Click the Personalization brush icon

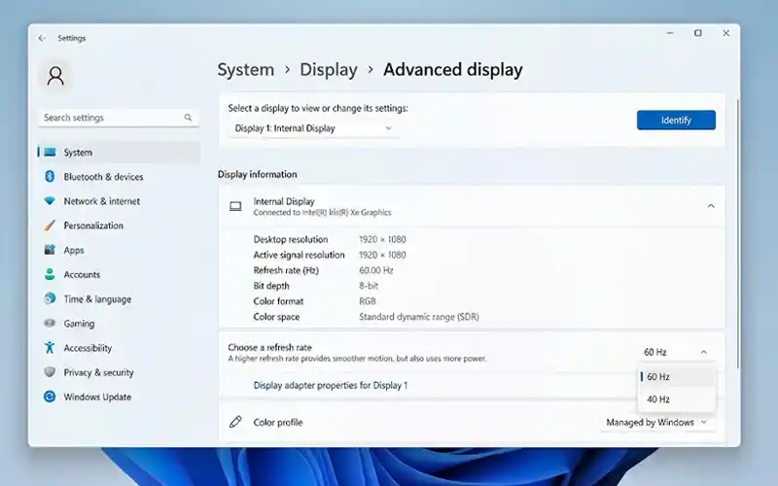pos(50,226)
